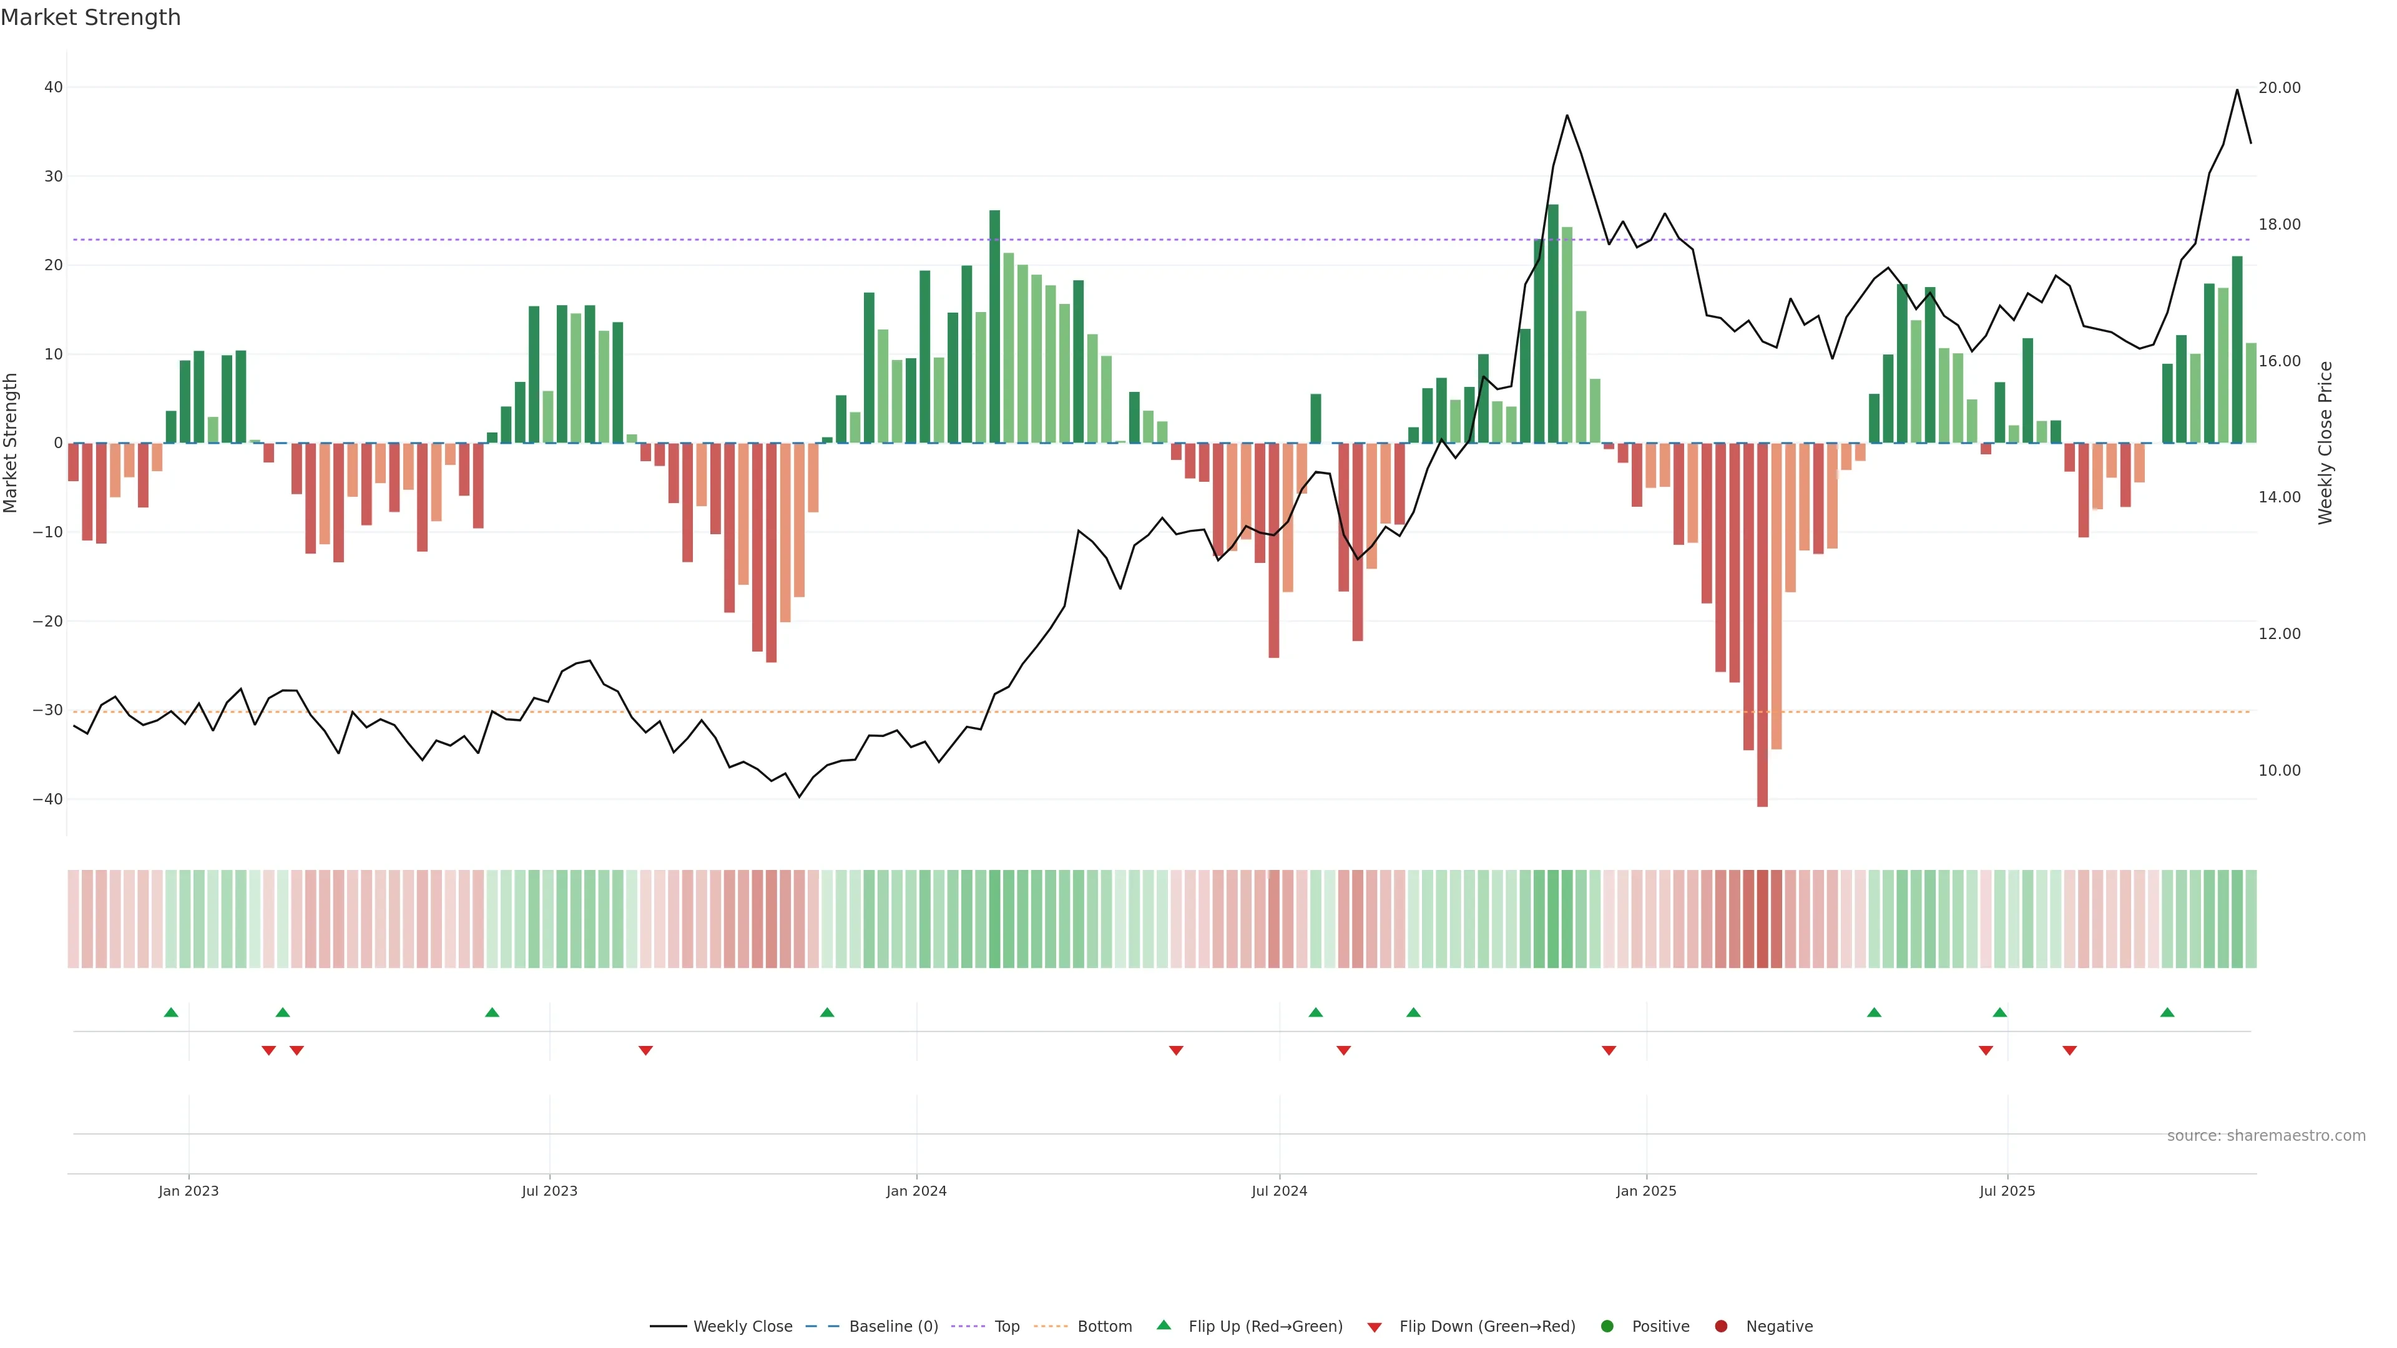Click the rightmost red Flip Down triangle marker
Viewport: 2397px width, 1348px height.
[2069, 1050]
